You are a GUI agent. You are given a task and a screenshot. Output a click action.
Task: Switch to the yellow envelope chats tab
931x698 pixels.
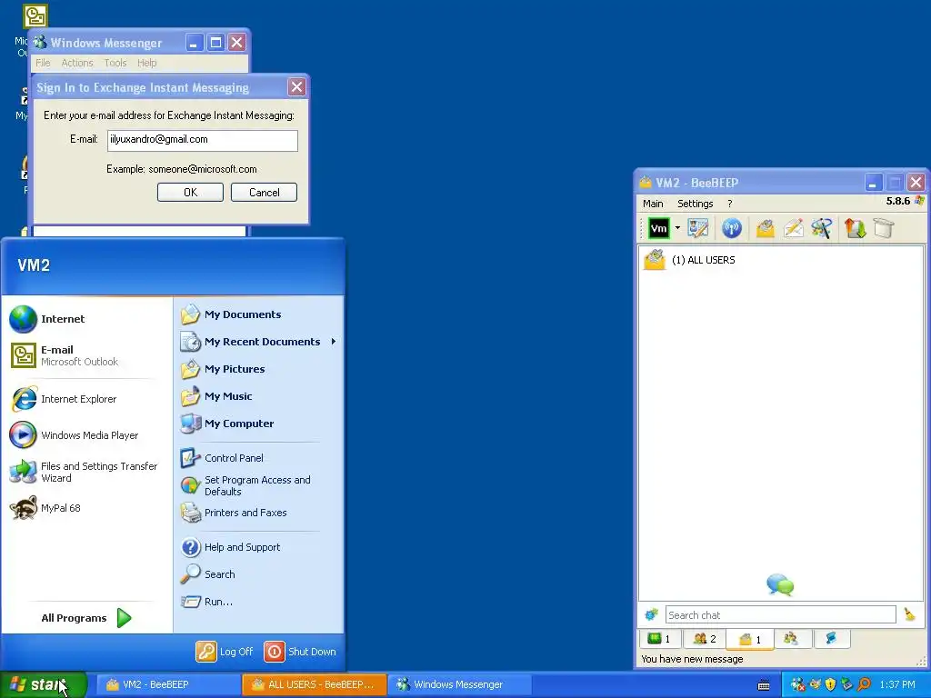click(750, 639)
